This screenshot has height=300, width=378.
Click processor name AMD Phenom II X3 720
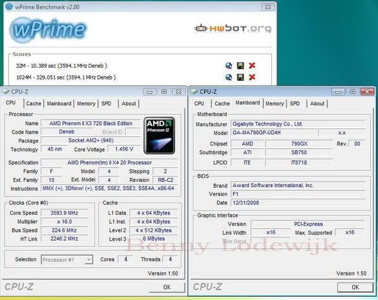tap(91, 123)
